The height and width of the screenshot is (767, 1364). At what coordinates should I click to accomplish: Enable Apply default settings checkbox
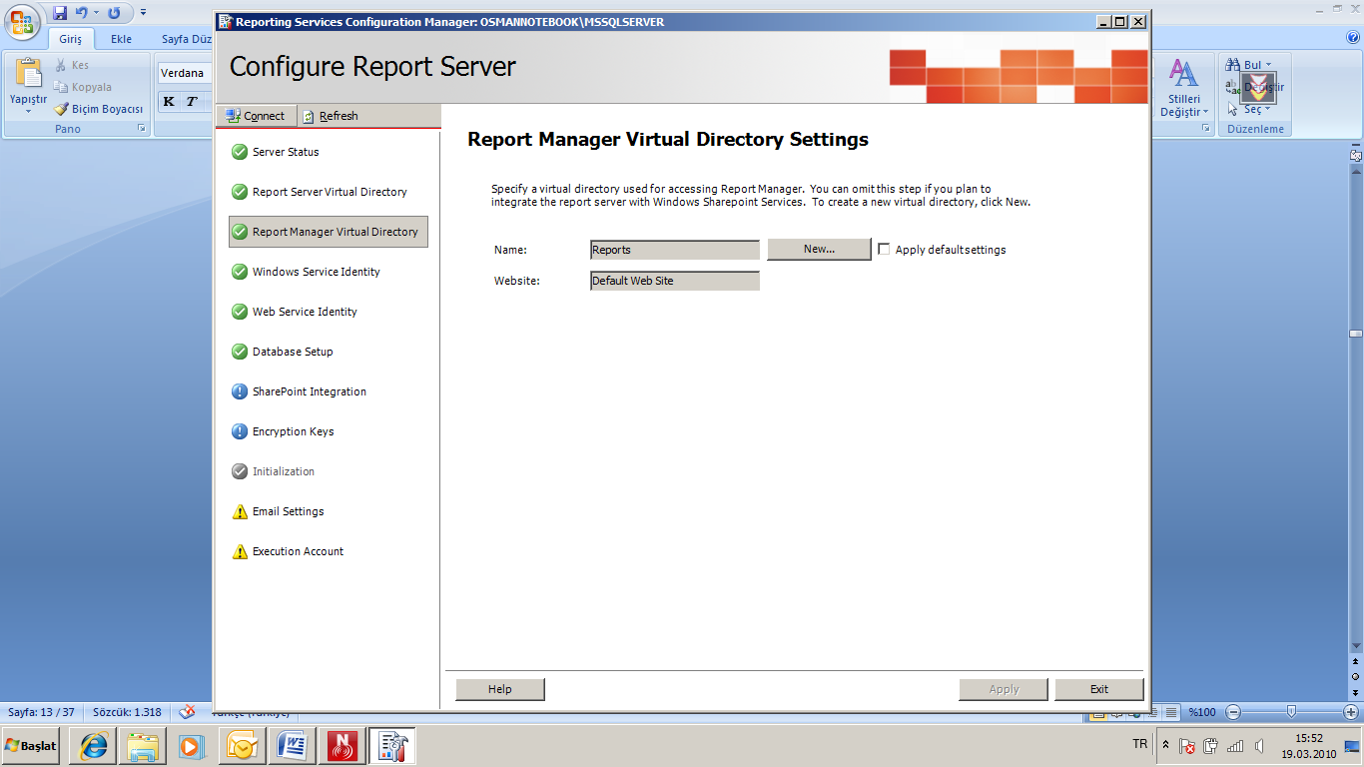pos(884,250)
